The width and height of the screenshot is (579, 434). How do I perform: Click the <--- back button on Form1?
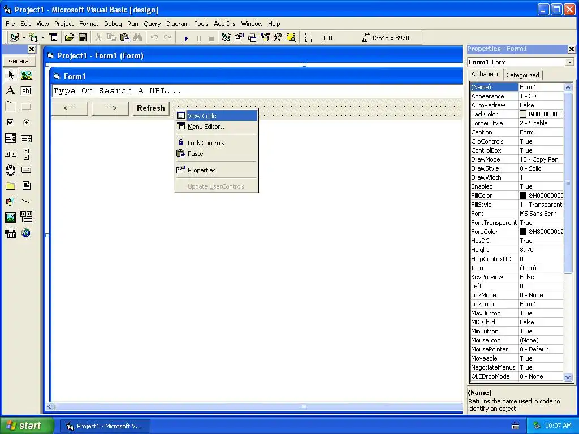click(70, 108)
